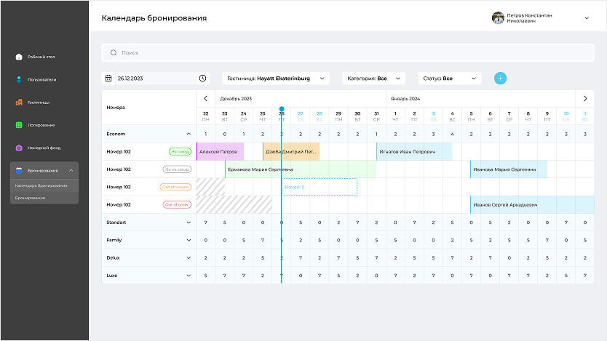The height and width of the screenshot is (341, 607).
Task: Click the calendar icon in date field
Action: coord(108,78)
